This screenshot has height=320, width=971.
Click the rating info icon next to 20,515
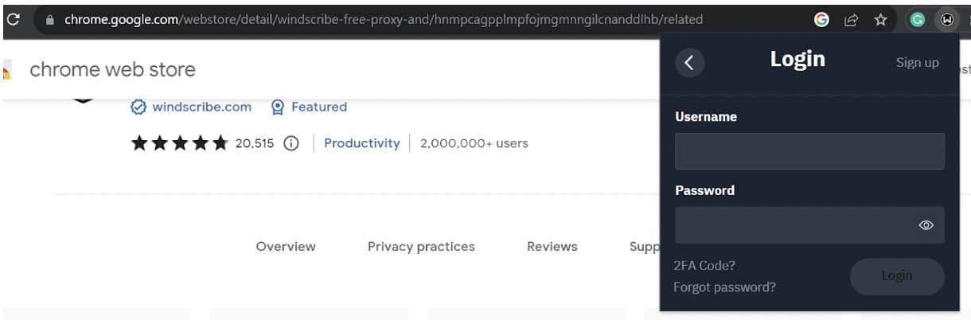291,143
